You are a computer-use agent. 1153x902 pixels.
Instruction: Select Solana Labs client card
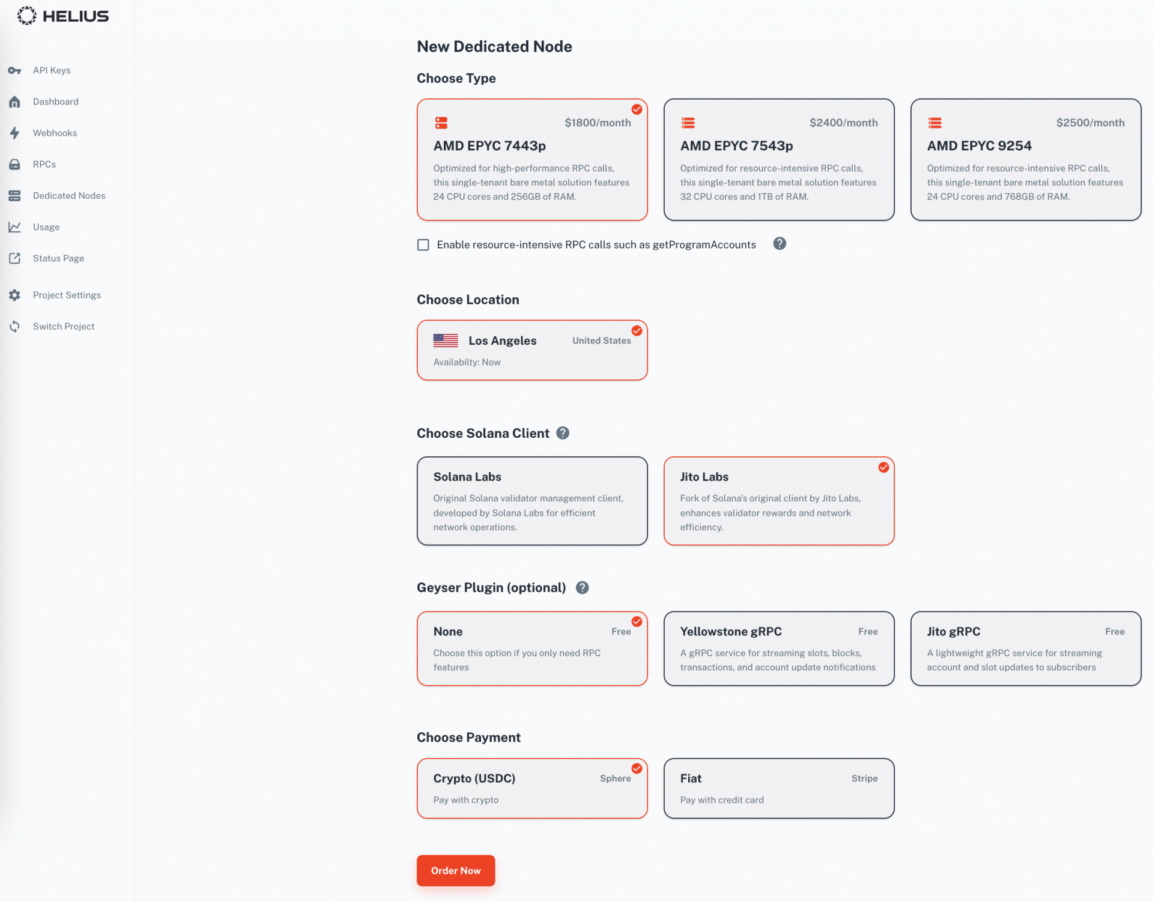[532, 501]
